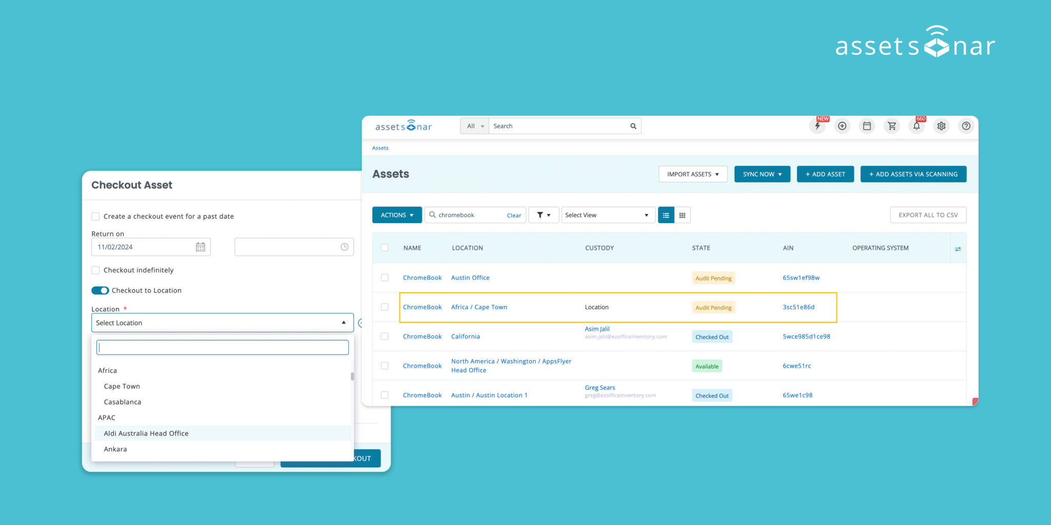Screen dimensions: 1051x525
Task: Switch to grid view of assets
Action: click(682, 215)
